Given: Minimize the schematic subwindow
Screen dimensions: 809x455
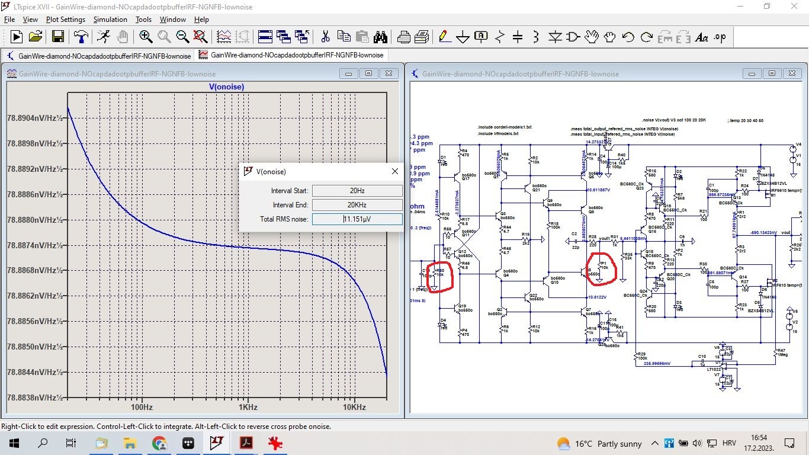Looking at the screenshot, I should [752, 73].
